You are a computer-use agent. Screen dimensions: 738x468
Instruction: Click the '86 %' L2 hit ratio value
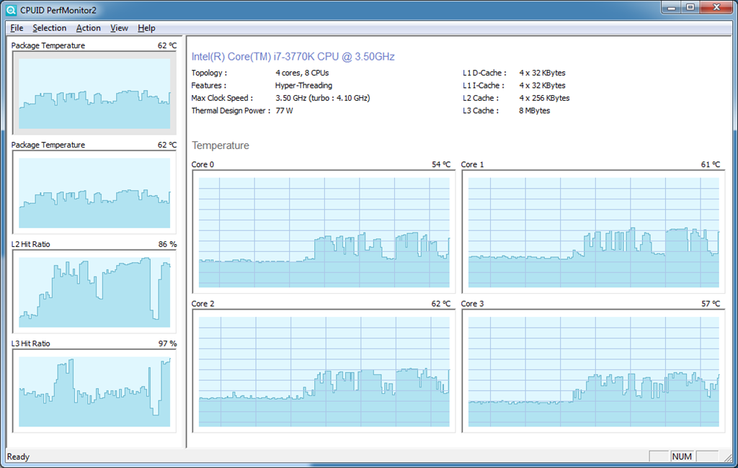point(167,245)
